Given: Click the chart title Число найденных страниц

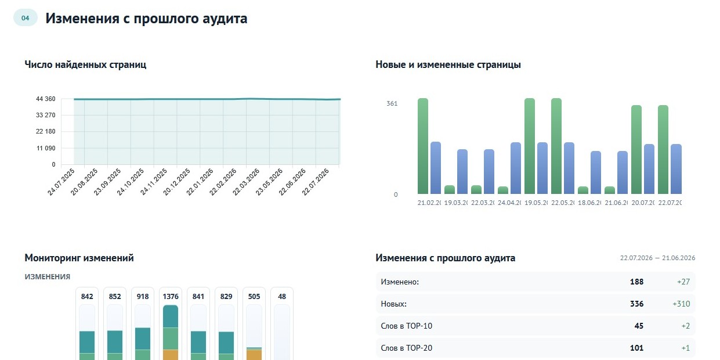Looking at the screenshot, I should point(85,64).
